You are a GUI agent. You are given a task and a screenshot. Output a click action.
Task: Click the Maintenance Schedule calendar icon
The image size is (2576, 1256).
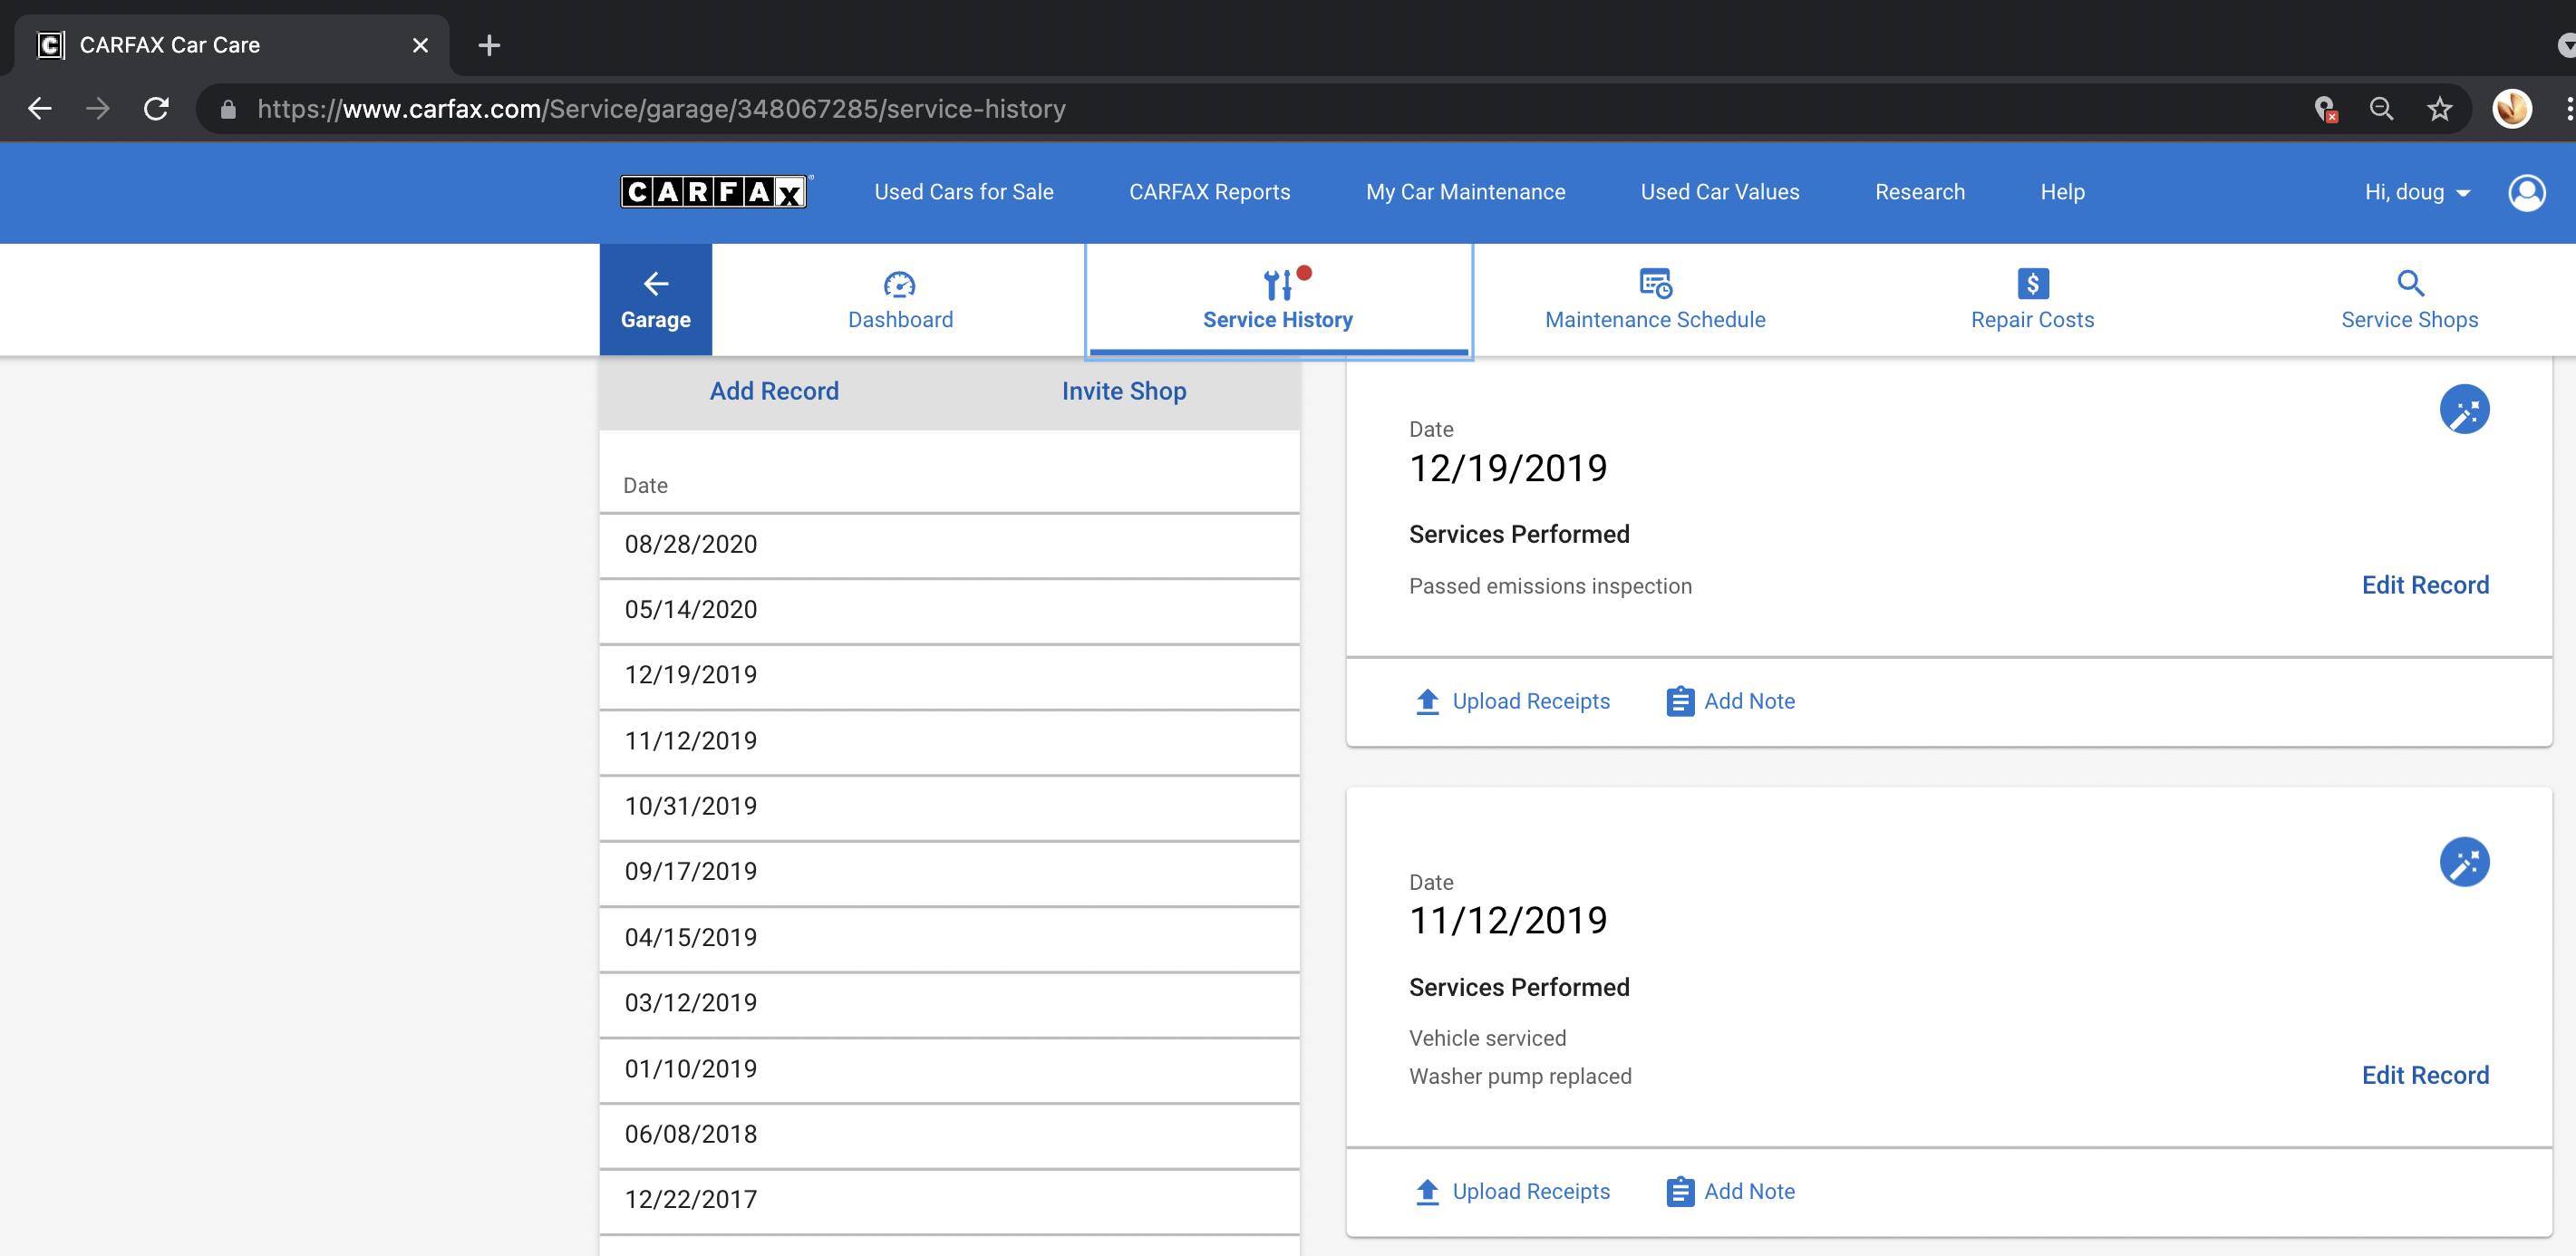(1656, 284)
